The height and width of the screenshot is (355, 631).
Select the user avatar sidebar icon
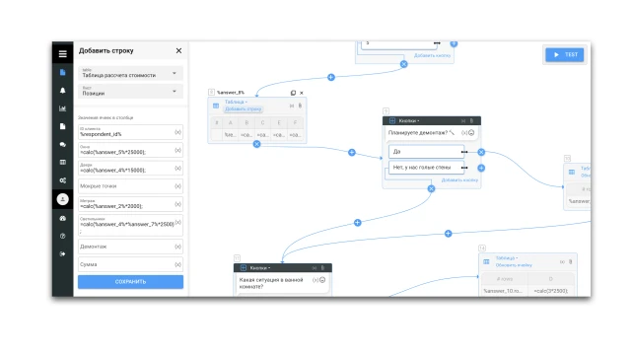(63, 199)
